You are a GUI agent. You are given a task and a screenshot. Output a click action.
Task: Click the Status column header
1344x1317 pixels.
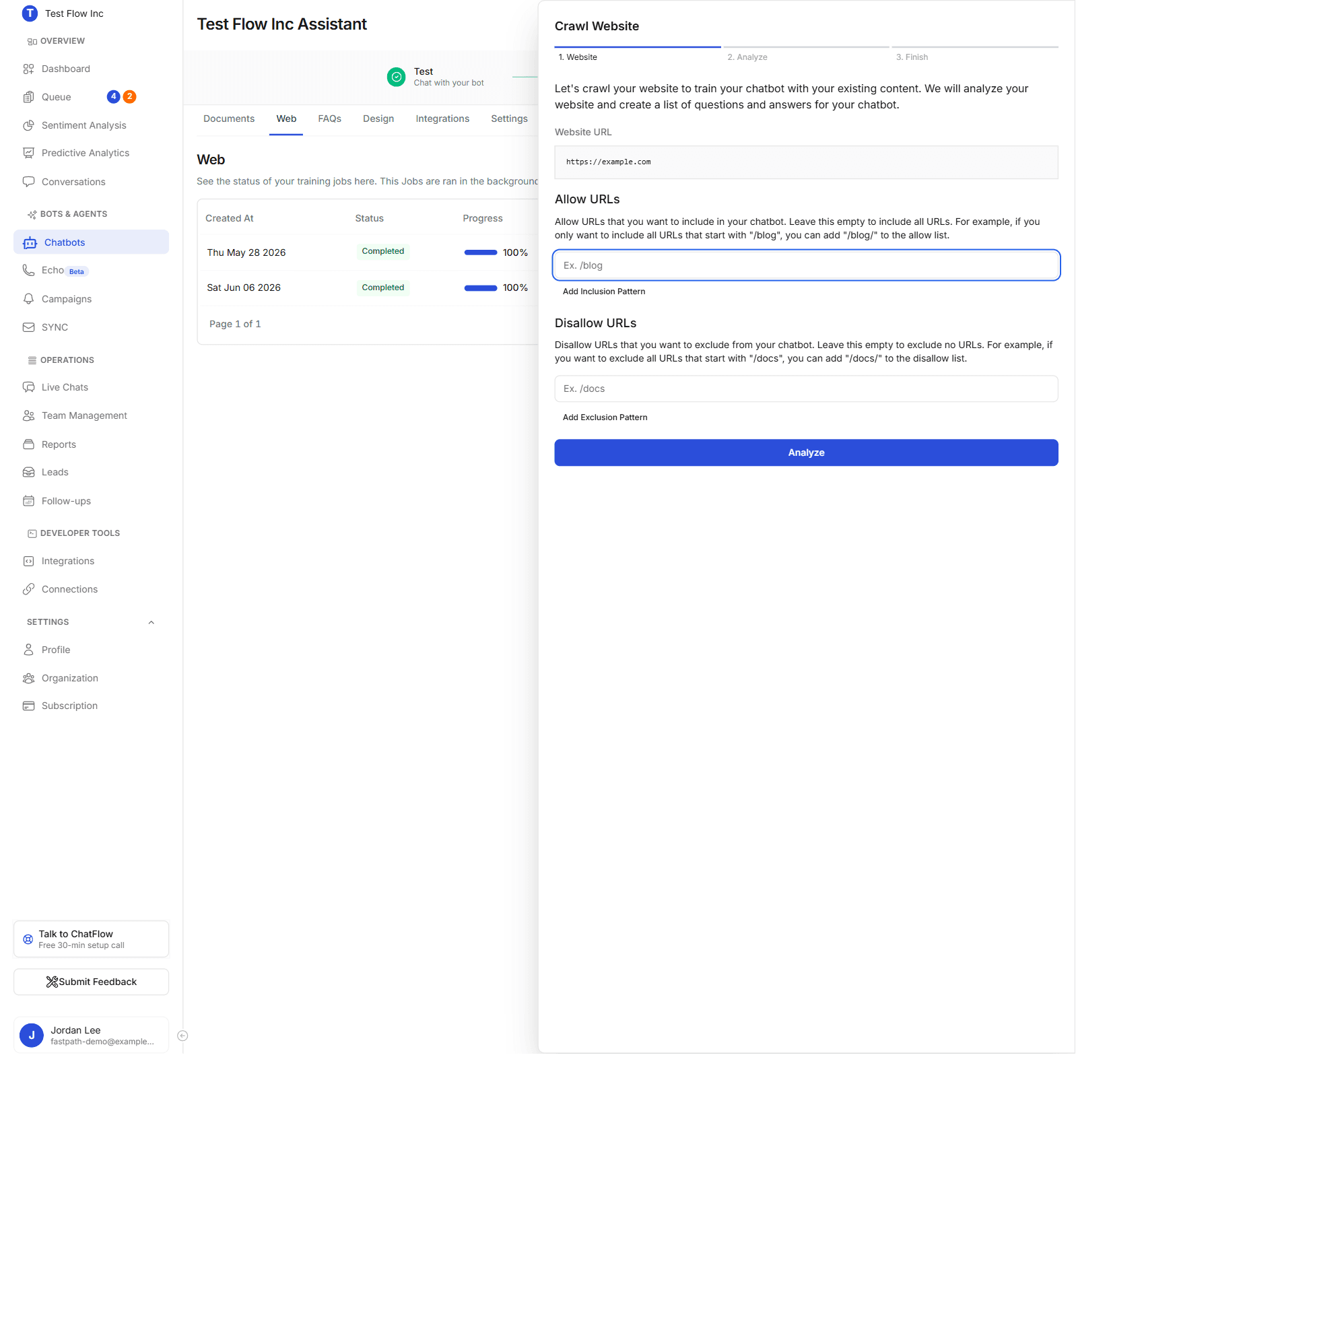tap(370, 218)
